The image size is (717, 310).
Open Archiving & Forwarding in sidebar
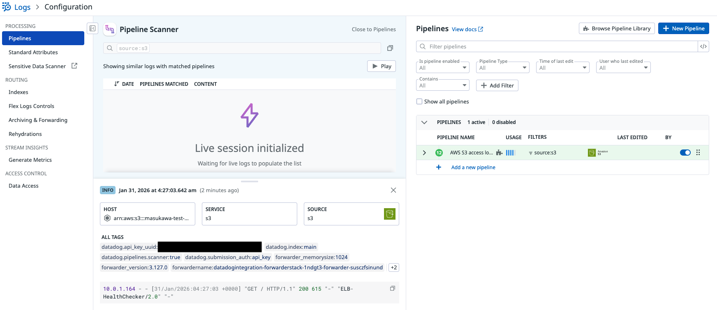pyautogui.click(x=38, y=120)
